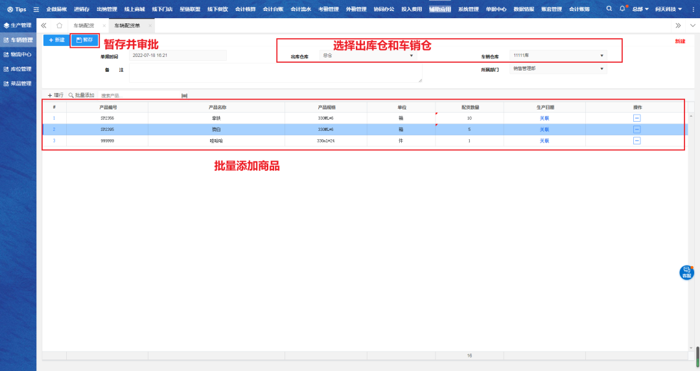Open notifications bell icon
This screenshot has width=700, height=371.
[622, 9]
